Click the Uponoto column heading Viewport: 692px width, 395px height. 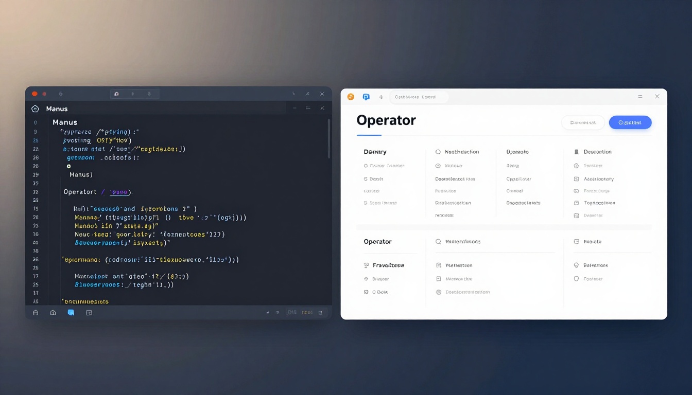point(517,152)
